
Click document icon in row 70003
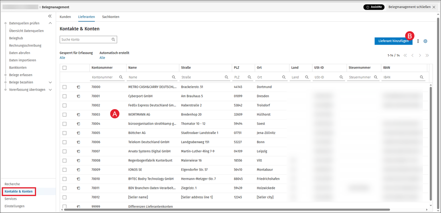click(79, 115)
